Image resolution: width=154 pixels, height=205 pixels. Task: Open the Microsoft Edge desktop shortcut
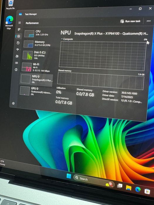click(9, 23)
